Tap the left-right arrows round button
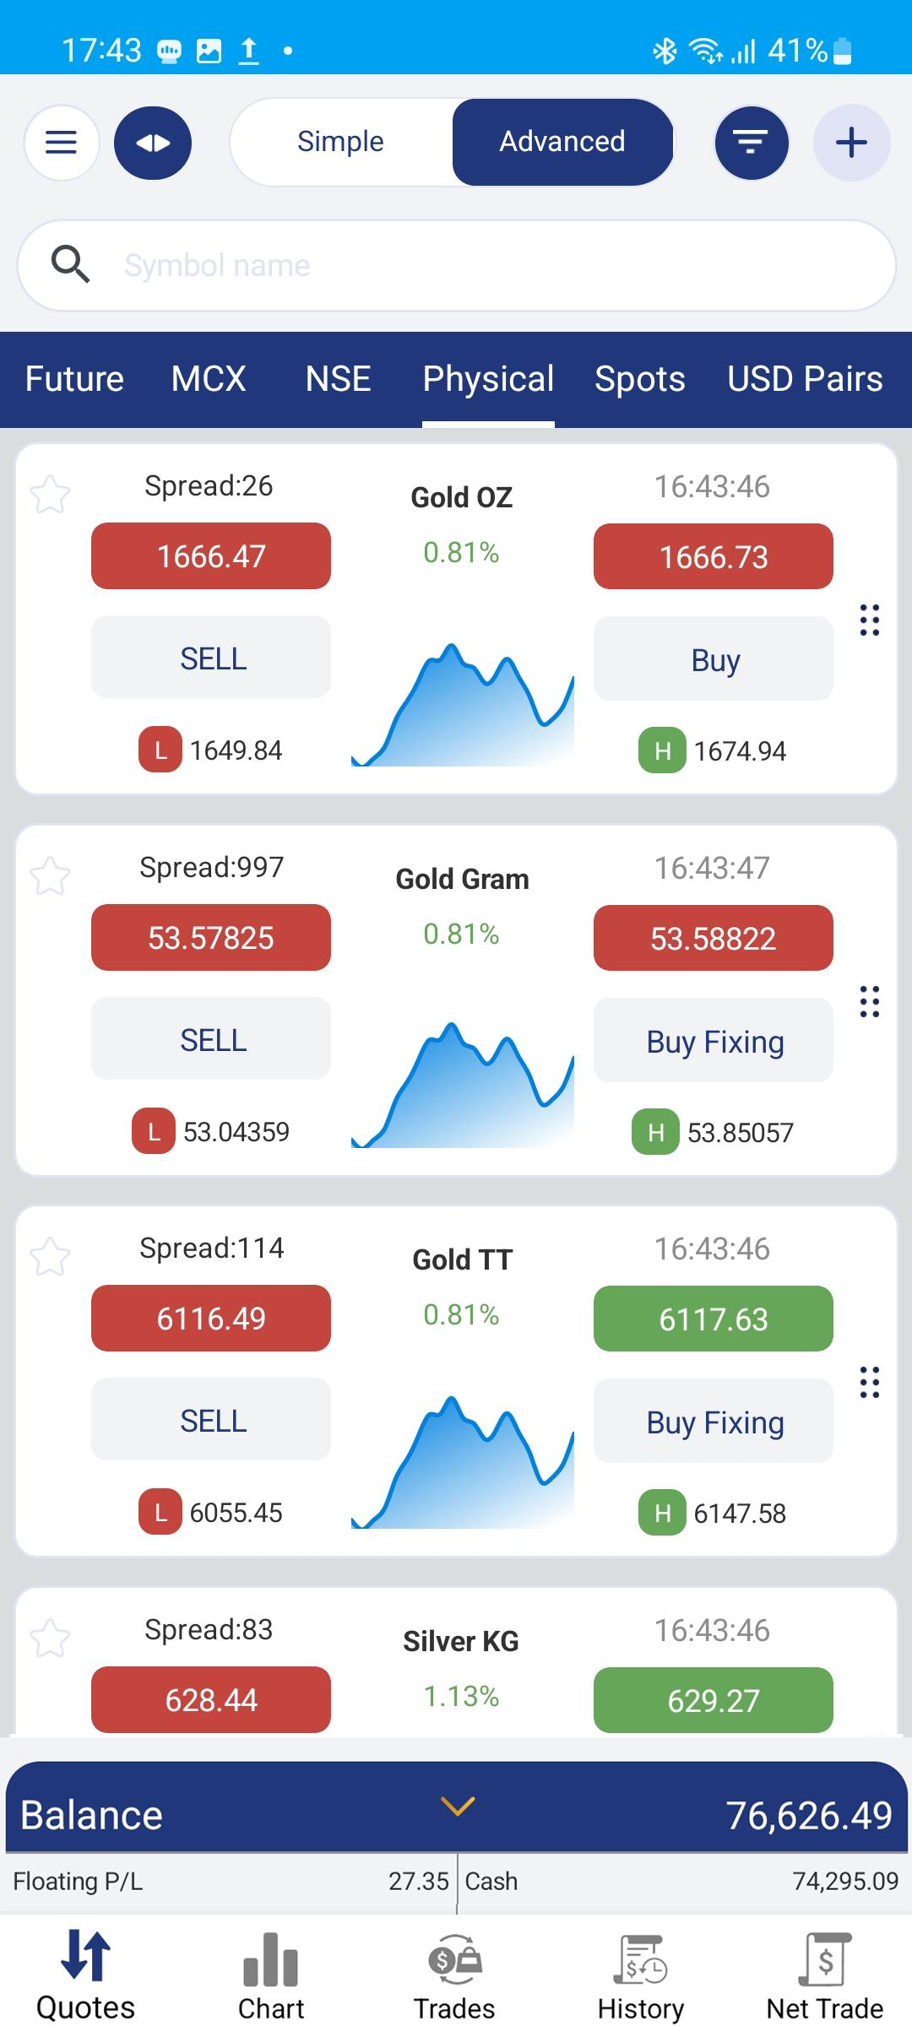 [153, 143]
